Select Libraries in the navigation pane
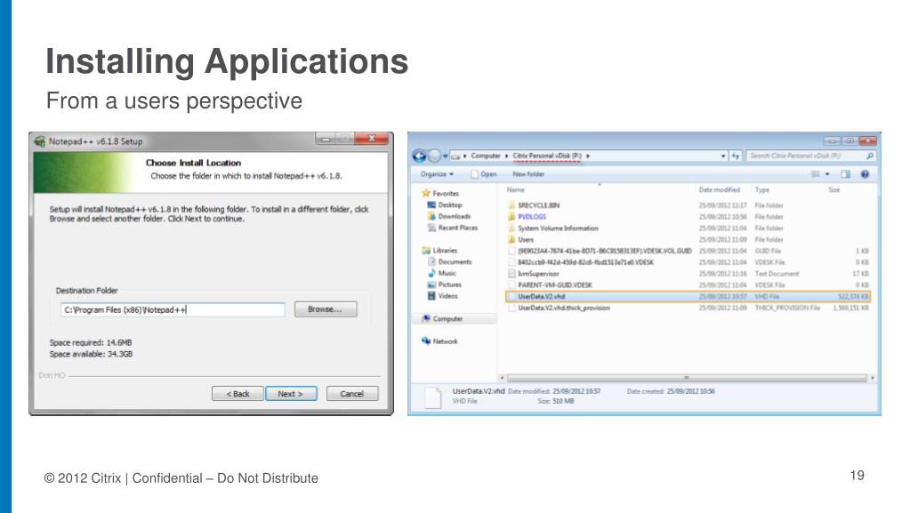Image resolution: width=910 pixels, height=513 pixels. 440,250
